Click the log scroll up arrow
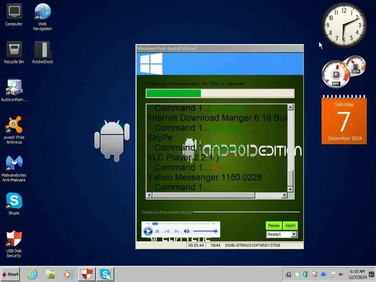Image resolution: width=376 pixels, height=282 pixels. (290, 107)
